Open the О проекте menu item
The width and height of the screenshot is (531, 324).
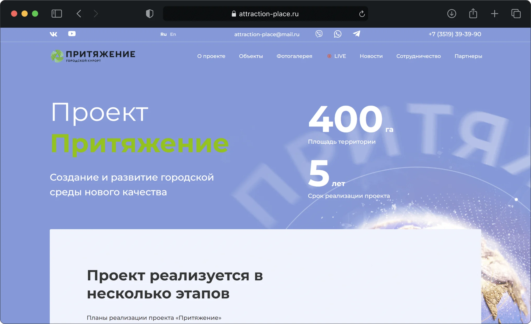coord(211,56)
